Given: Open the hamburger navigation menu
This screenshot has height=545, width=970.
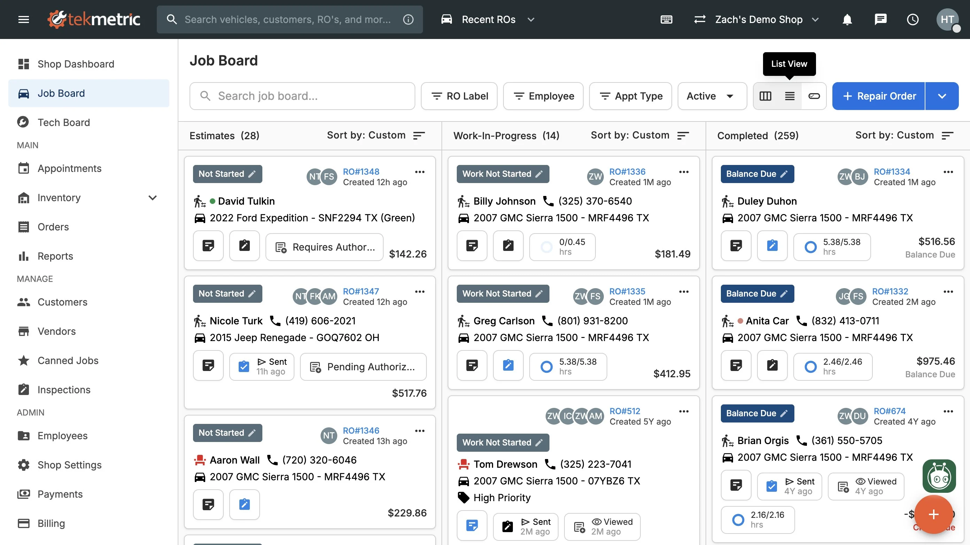Looking at the screenshot, I should click(x=23, y=19).
